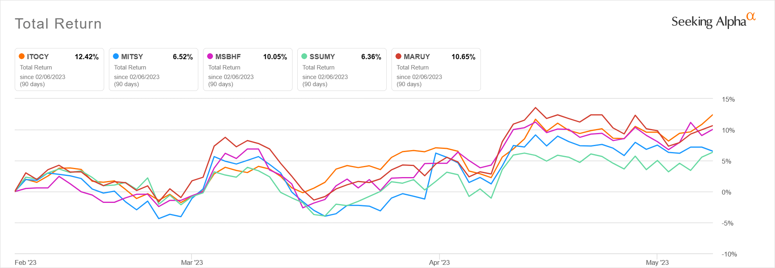Click '(90 days)' in the ITOCY card
775x268 pixels.
click(32, 84)
